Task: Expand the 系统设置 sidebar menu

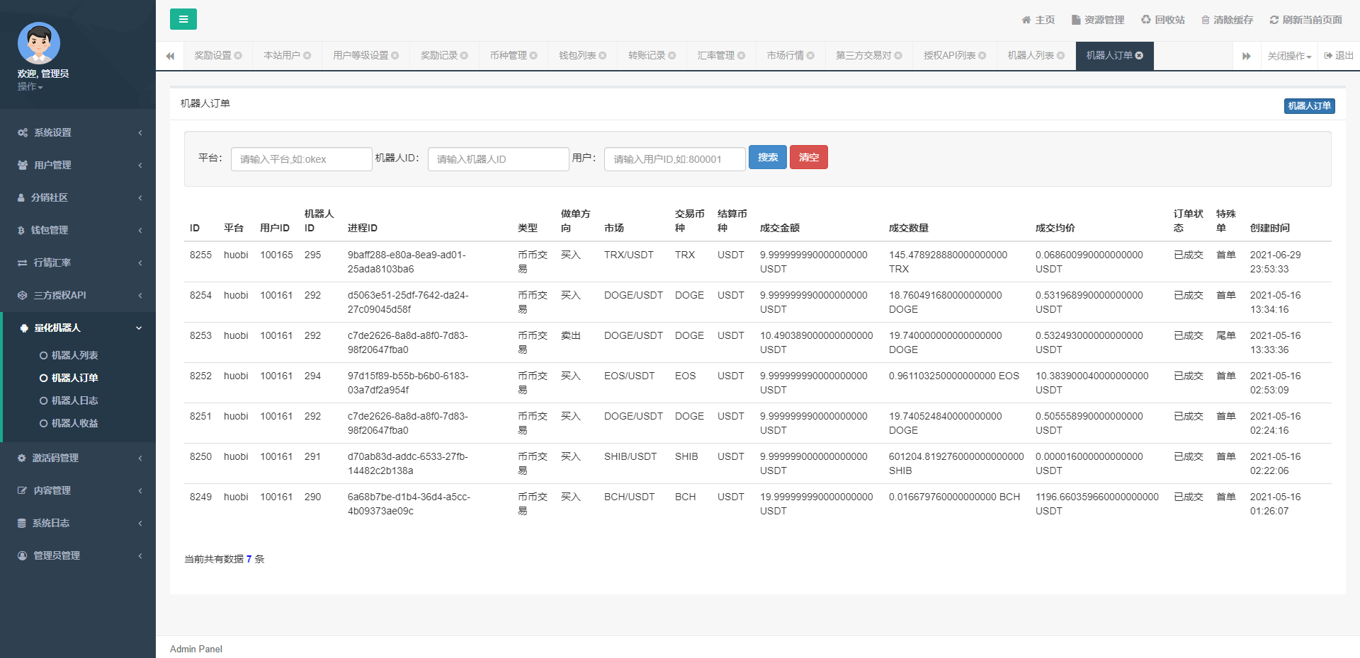Action: 78,132
